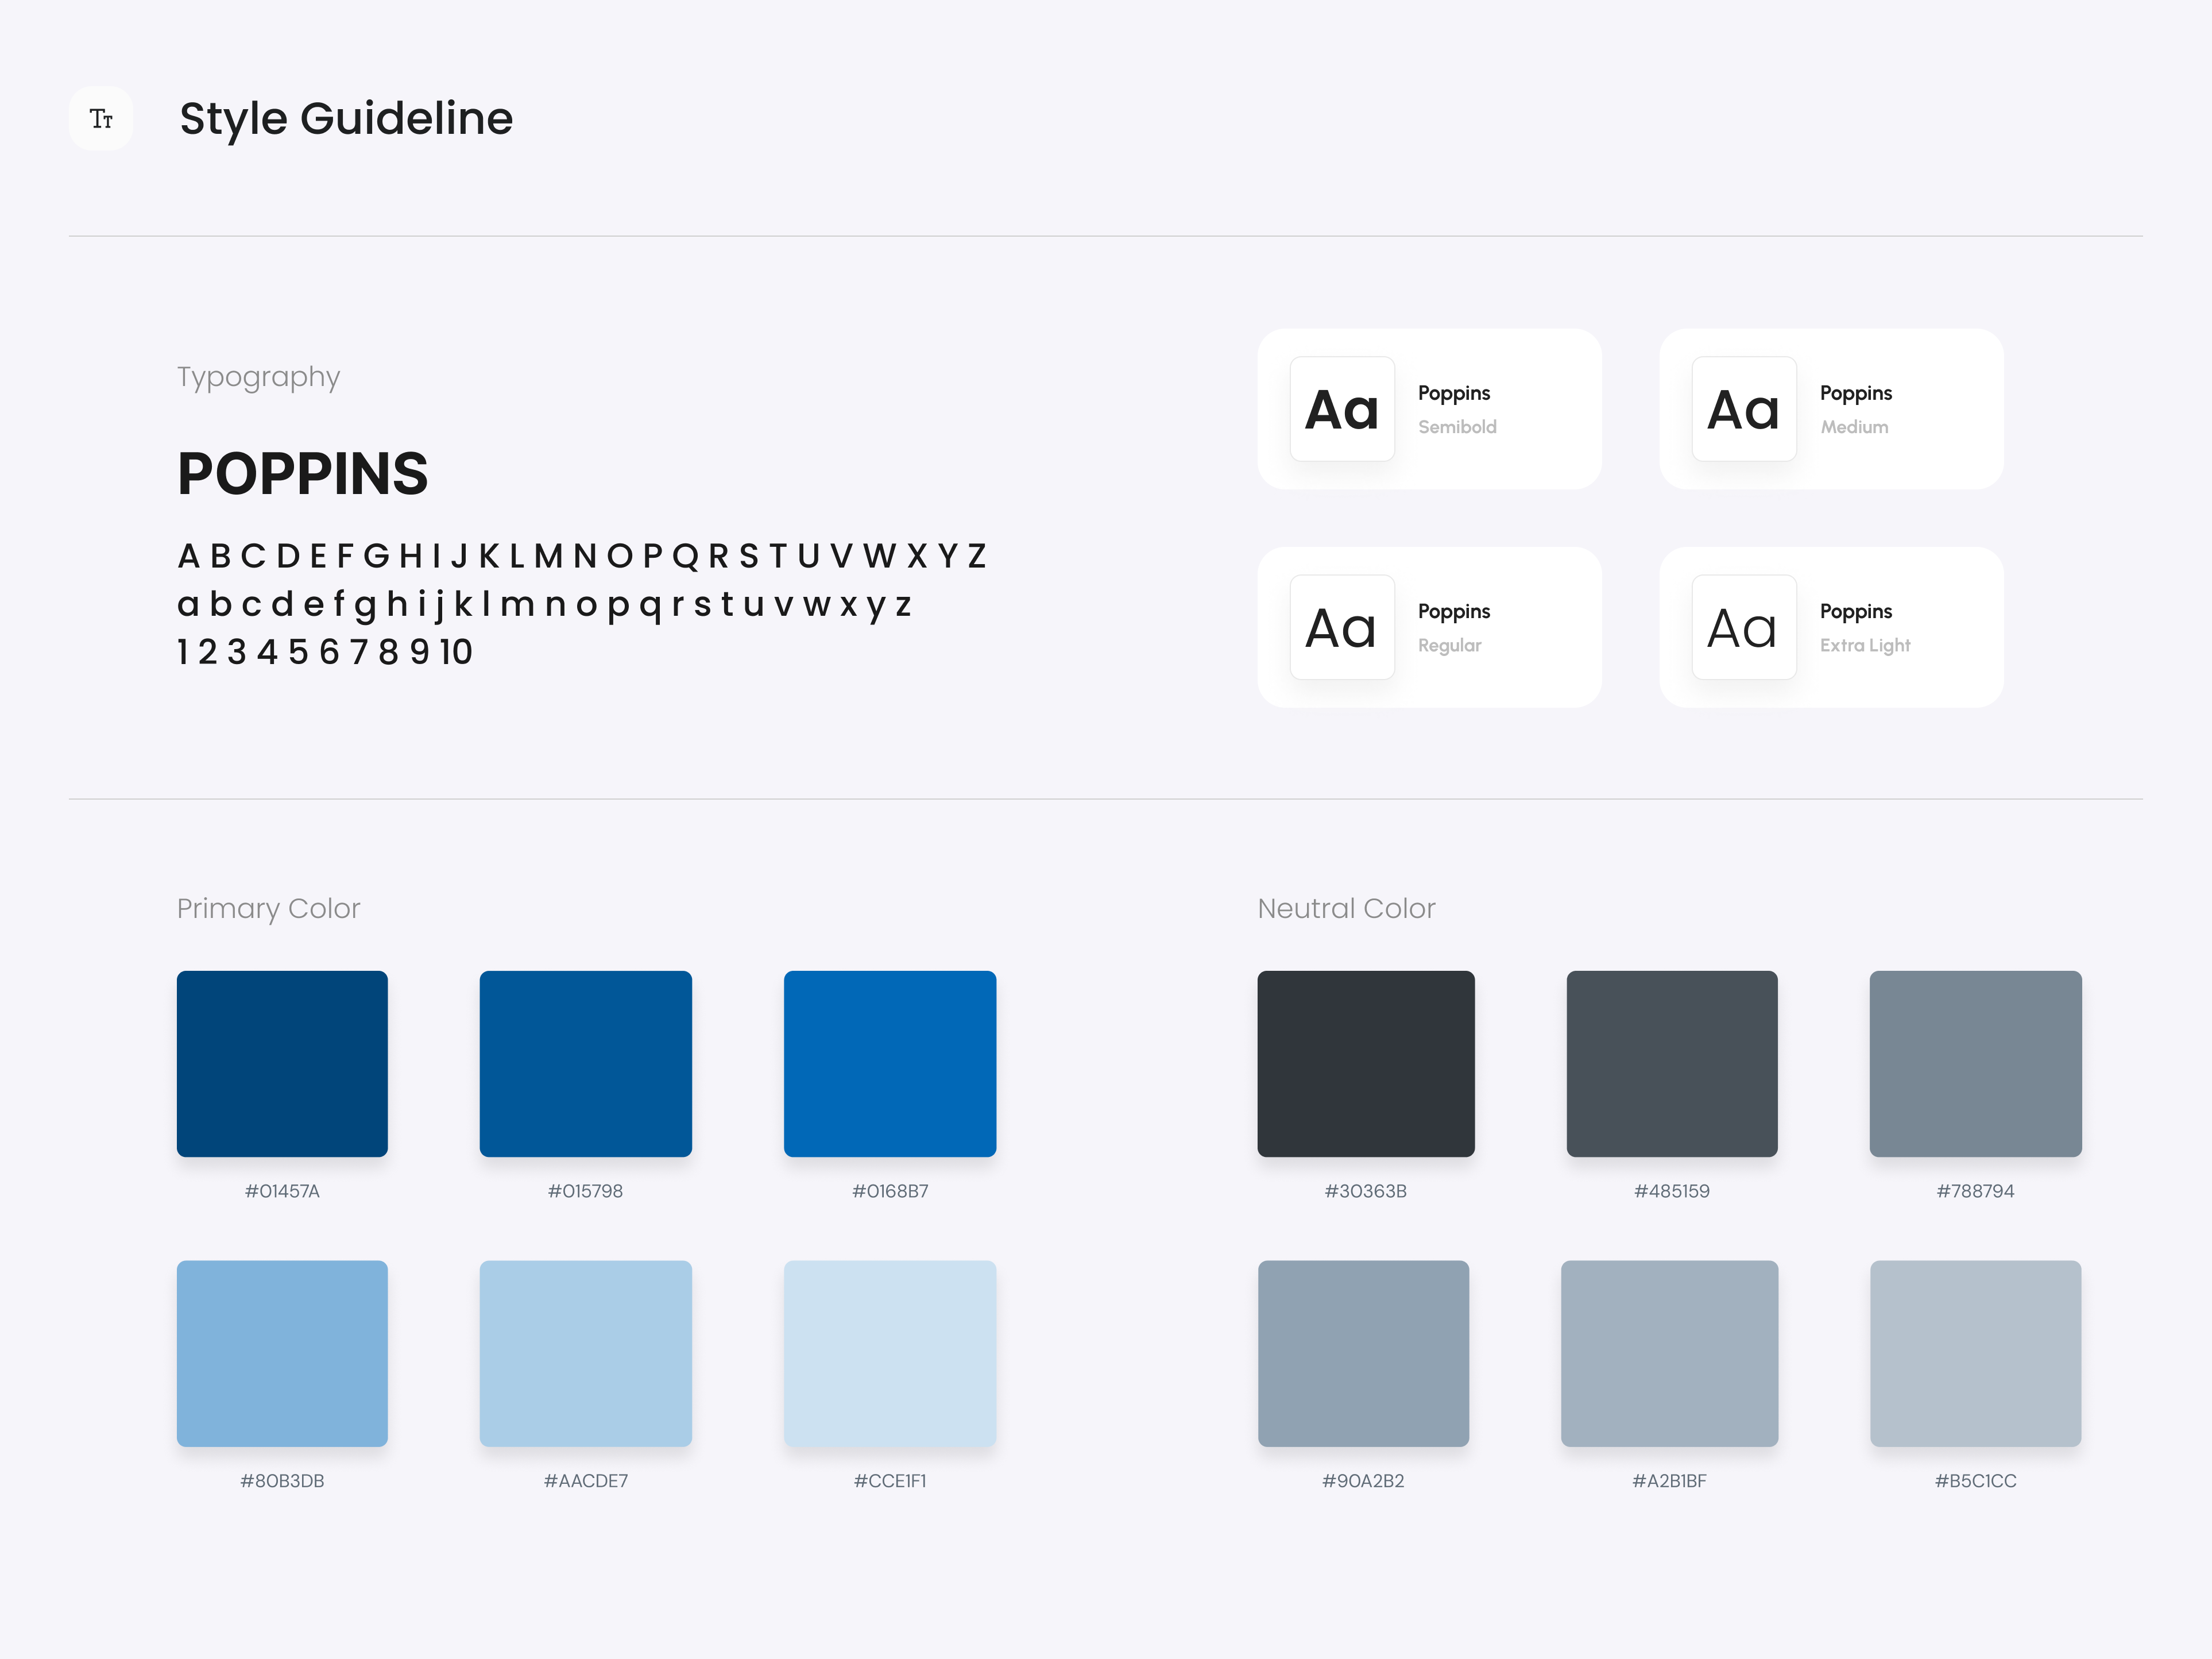Click the #AACDE7 hex code label

586,1481
